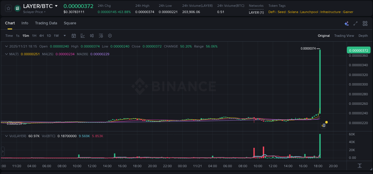Image resolution: width=373 pixels, height=174 pixels.
Task: Open the indicator list settings icon
Action: pyautogui.click(x=101, y=36)
